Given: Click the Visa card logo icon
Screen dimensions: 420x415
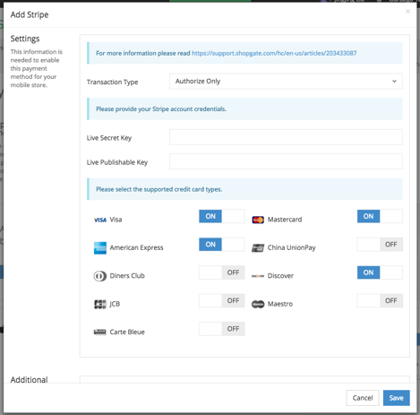Looking at the screenshot, I should click(100, 220).
